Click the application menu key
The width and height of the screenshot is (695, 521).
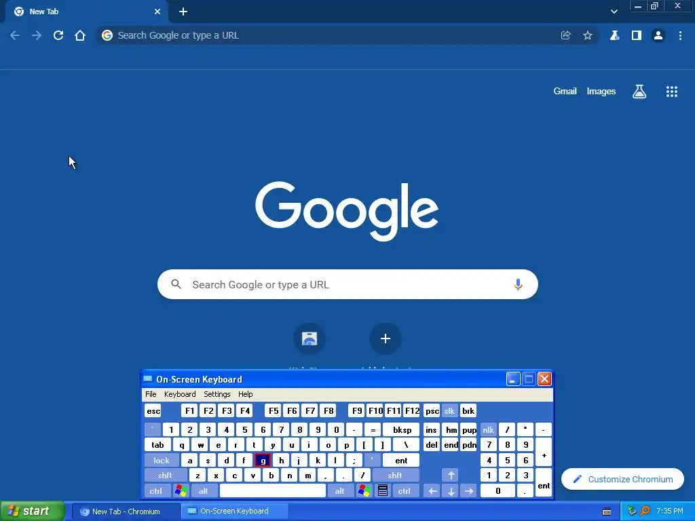tap(383, 491)
